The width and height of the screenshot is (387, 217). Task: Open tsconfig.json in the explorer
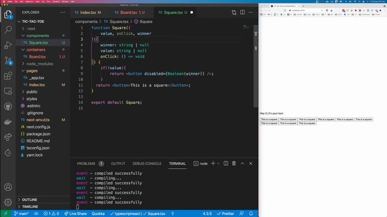(37, 148)
